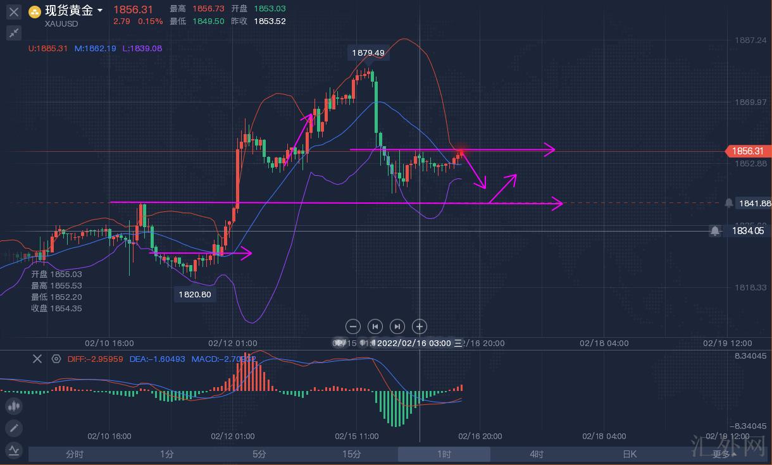
Task: Open the indicator line chart icon
Action: tap(13, 450)
